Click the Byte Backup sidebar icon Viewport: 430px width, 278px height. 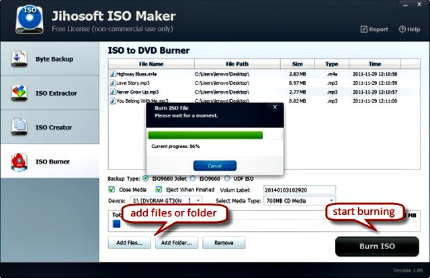point(19,58)
